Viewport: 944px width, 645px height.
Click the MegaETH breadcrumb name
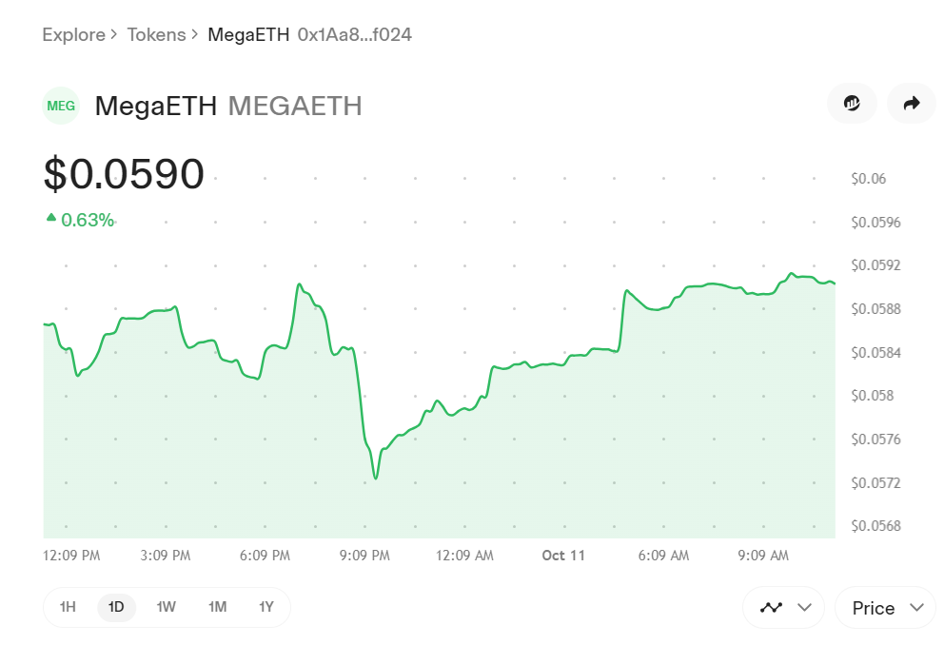(x=248, y=35)
